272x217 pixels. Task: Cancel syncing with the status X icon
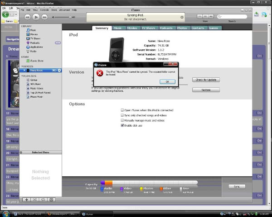182,17
